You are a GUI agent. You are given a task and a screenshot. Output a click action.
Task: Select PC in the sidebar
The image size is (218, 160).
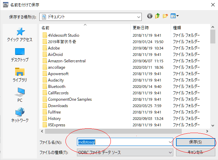coord(20,95)
